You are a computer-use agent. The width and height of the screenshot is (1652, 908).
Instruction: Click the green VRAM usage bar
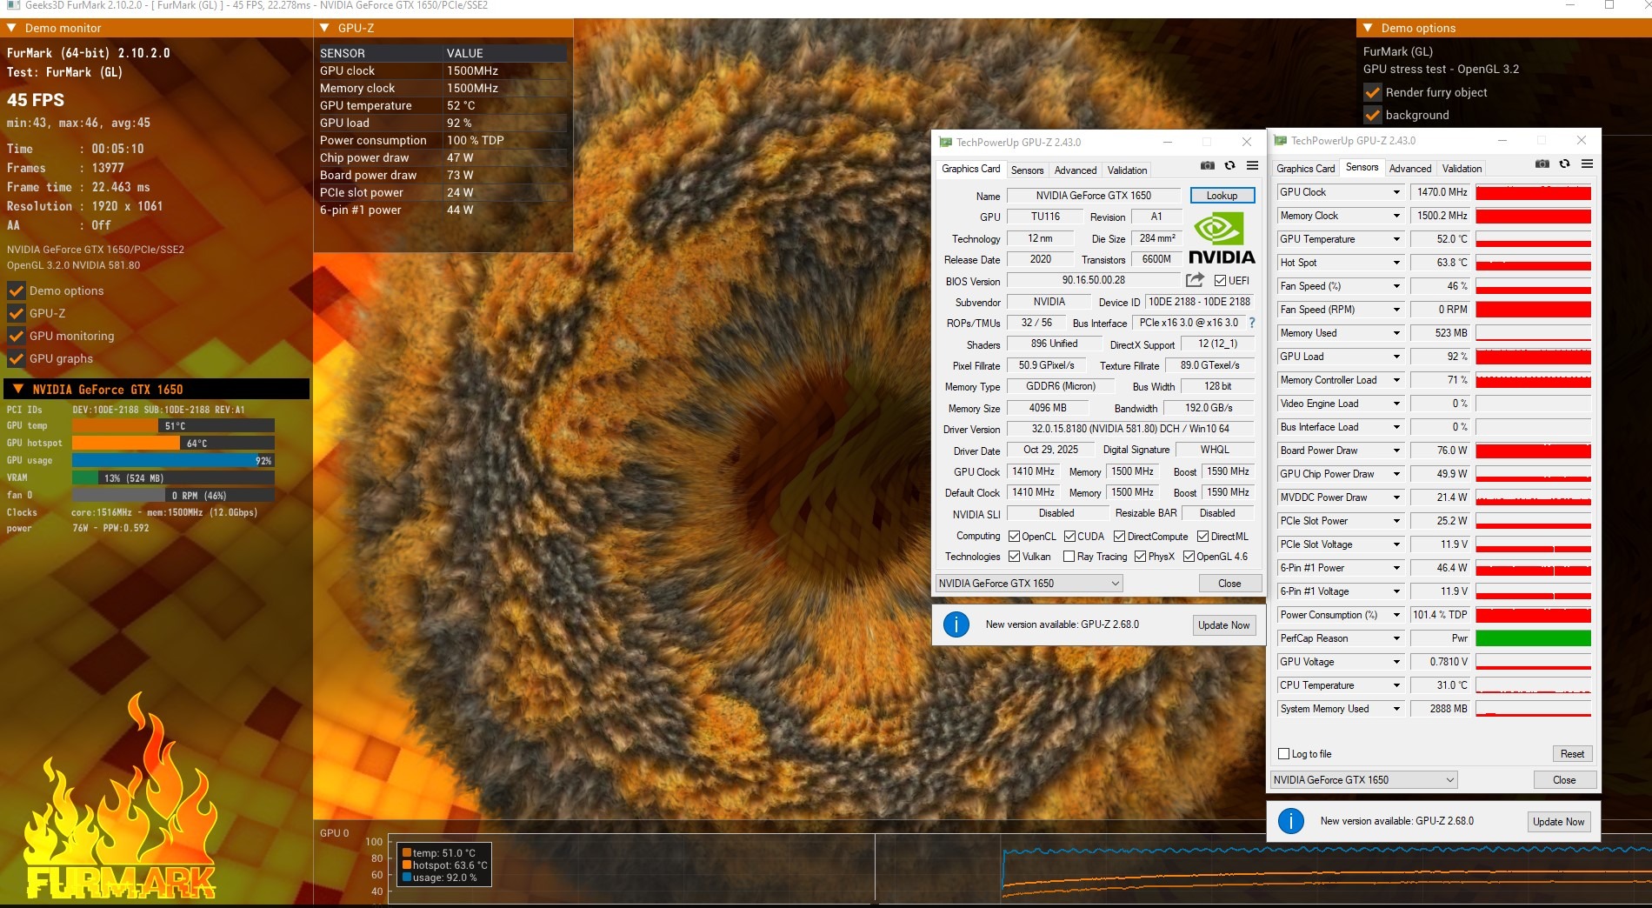click(x=173, y=478)
